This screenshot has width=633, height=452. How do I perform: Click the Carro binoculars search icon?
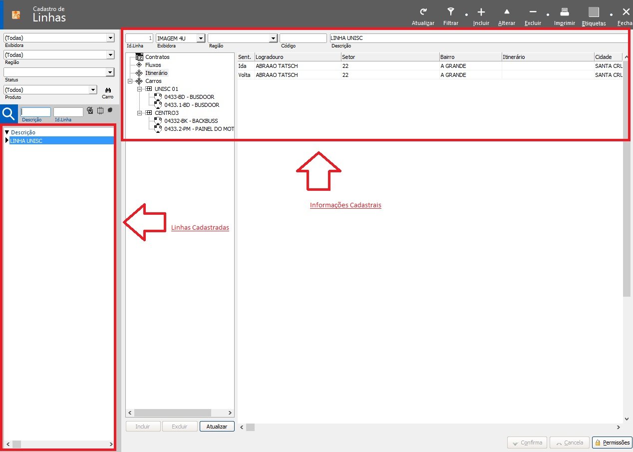click(x=107, y=90)
